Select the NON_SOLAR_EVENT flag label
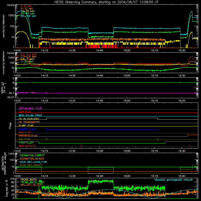This screenshot has height=201, width=201. (x=30, y=115)
